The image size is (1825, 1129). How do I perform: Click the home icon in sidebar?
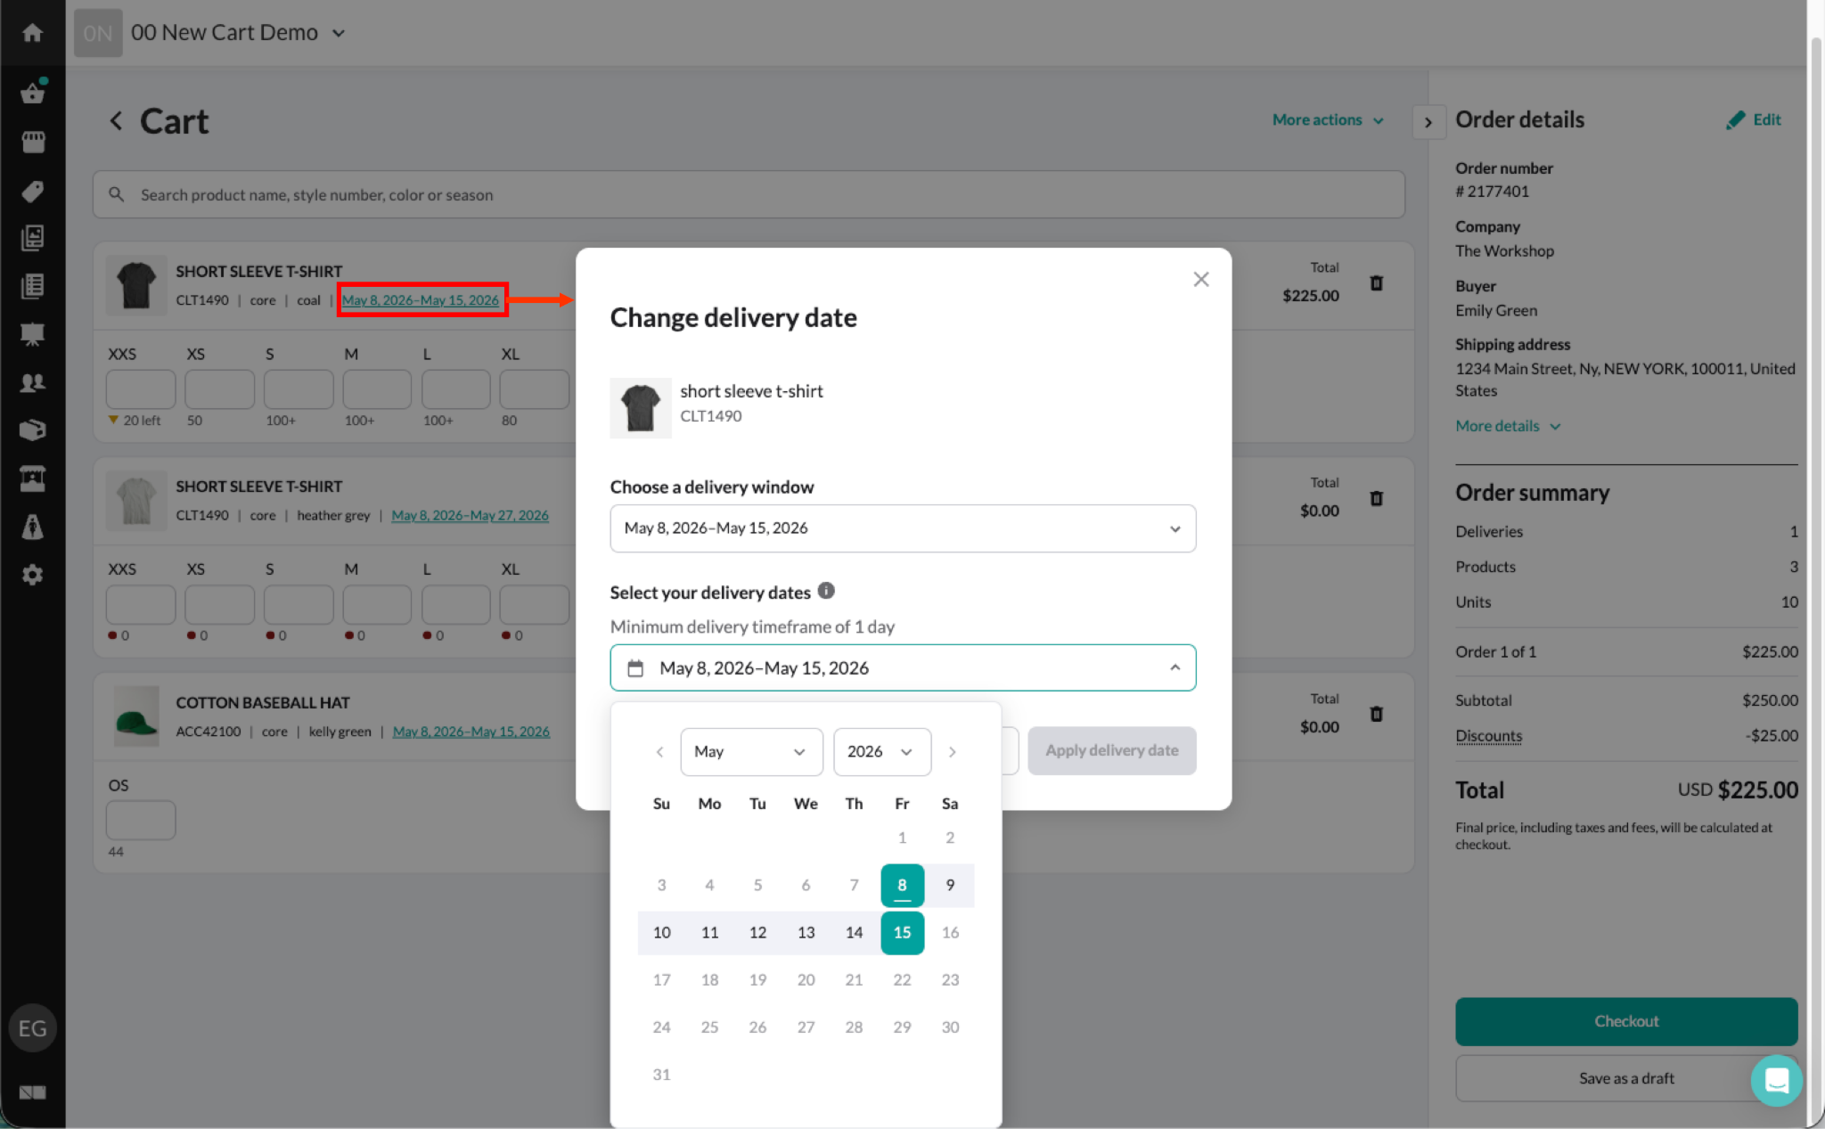tap(32, 33)
